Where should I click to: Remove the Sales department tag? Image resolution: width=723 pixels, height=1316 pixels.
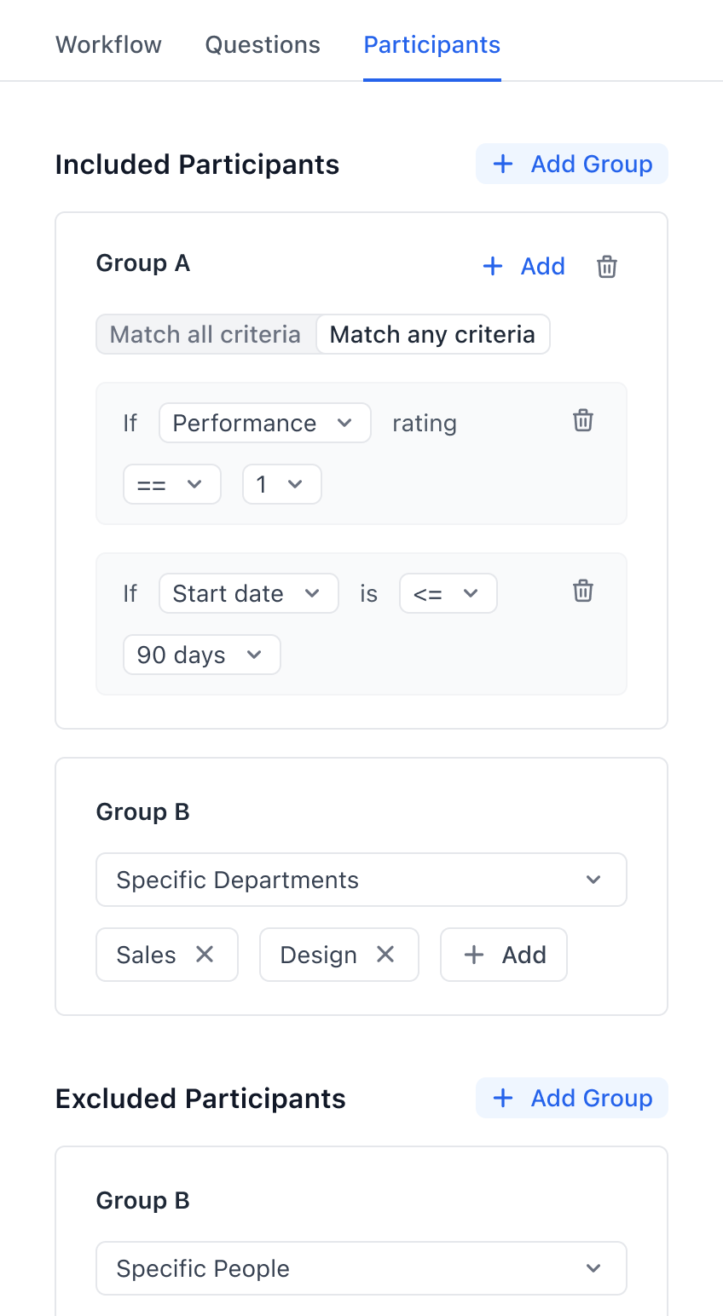point(205,955)
